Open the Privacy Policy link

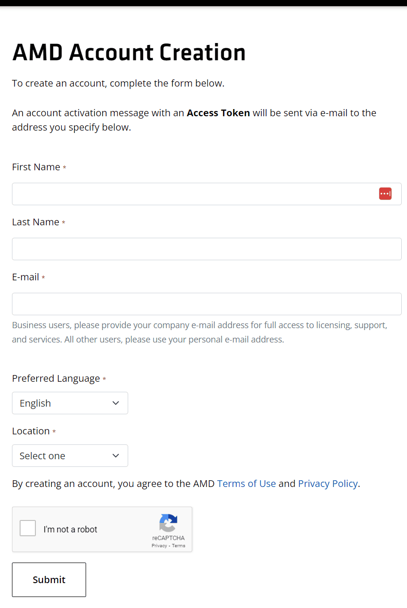click(x=328, y=484)
